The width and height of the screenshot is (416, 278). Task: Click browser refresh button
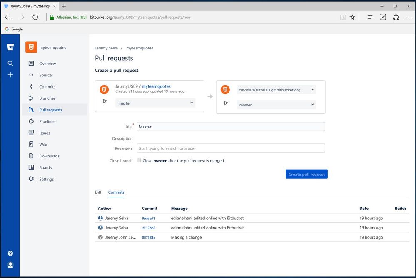coord(35,17)
